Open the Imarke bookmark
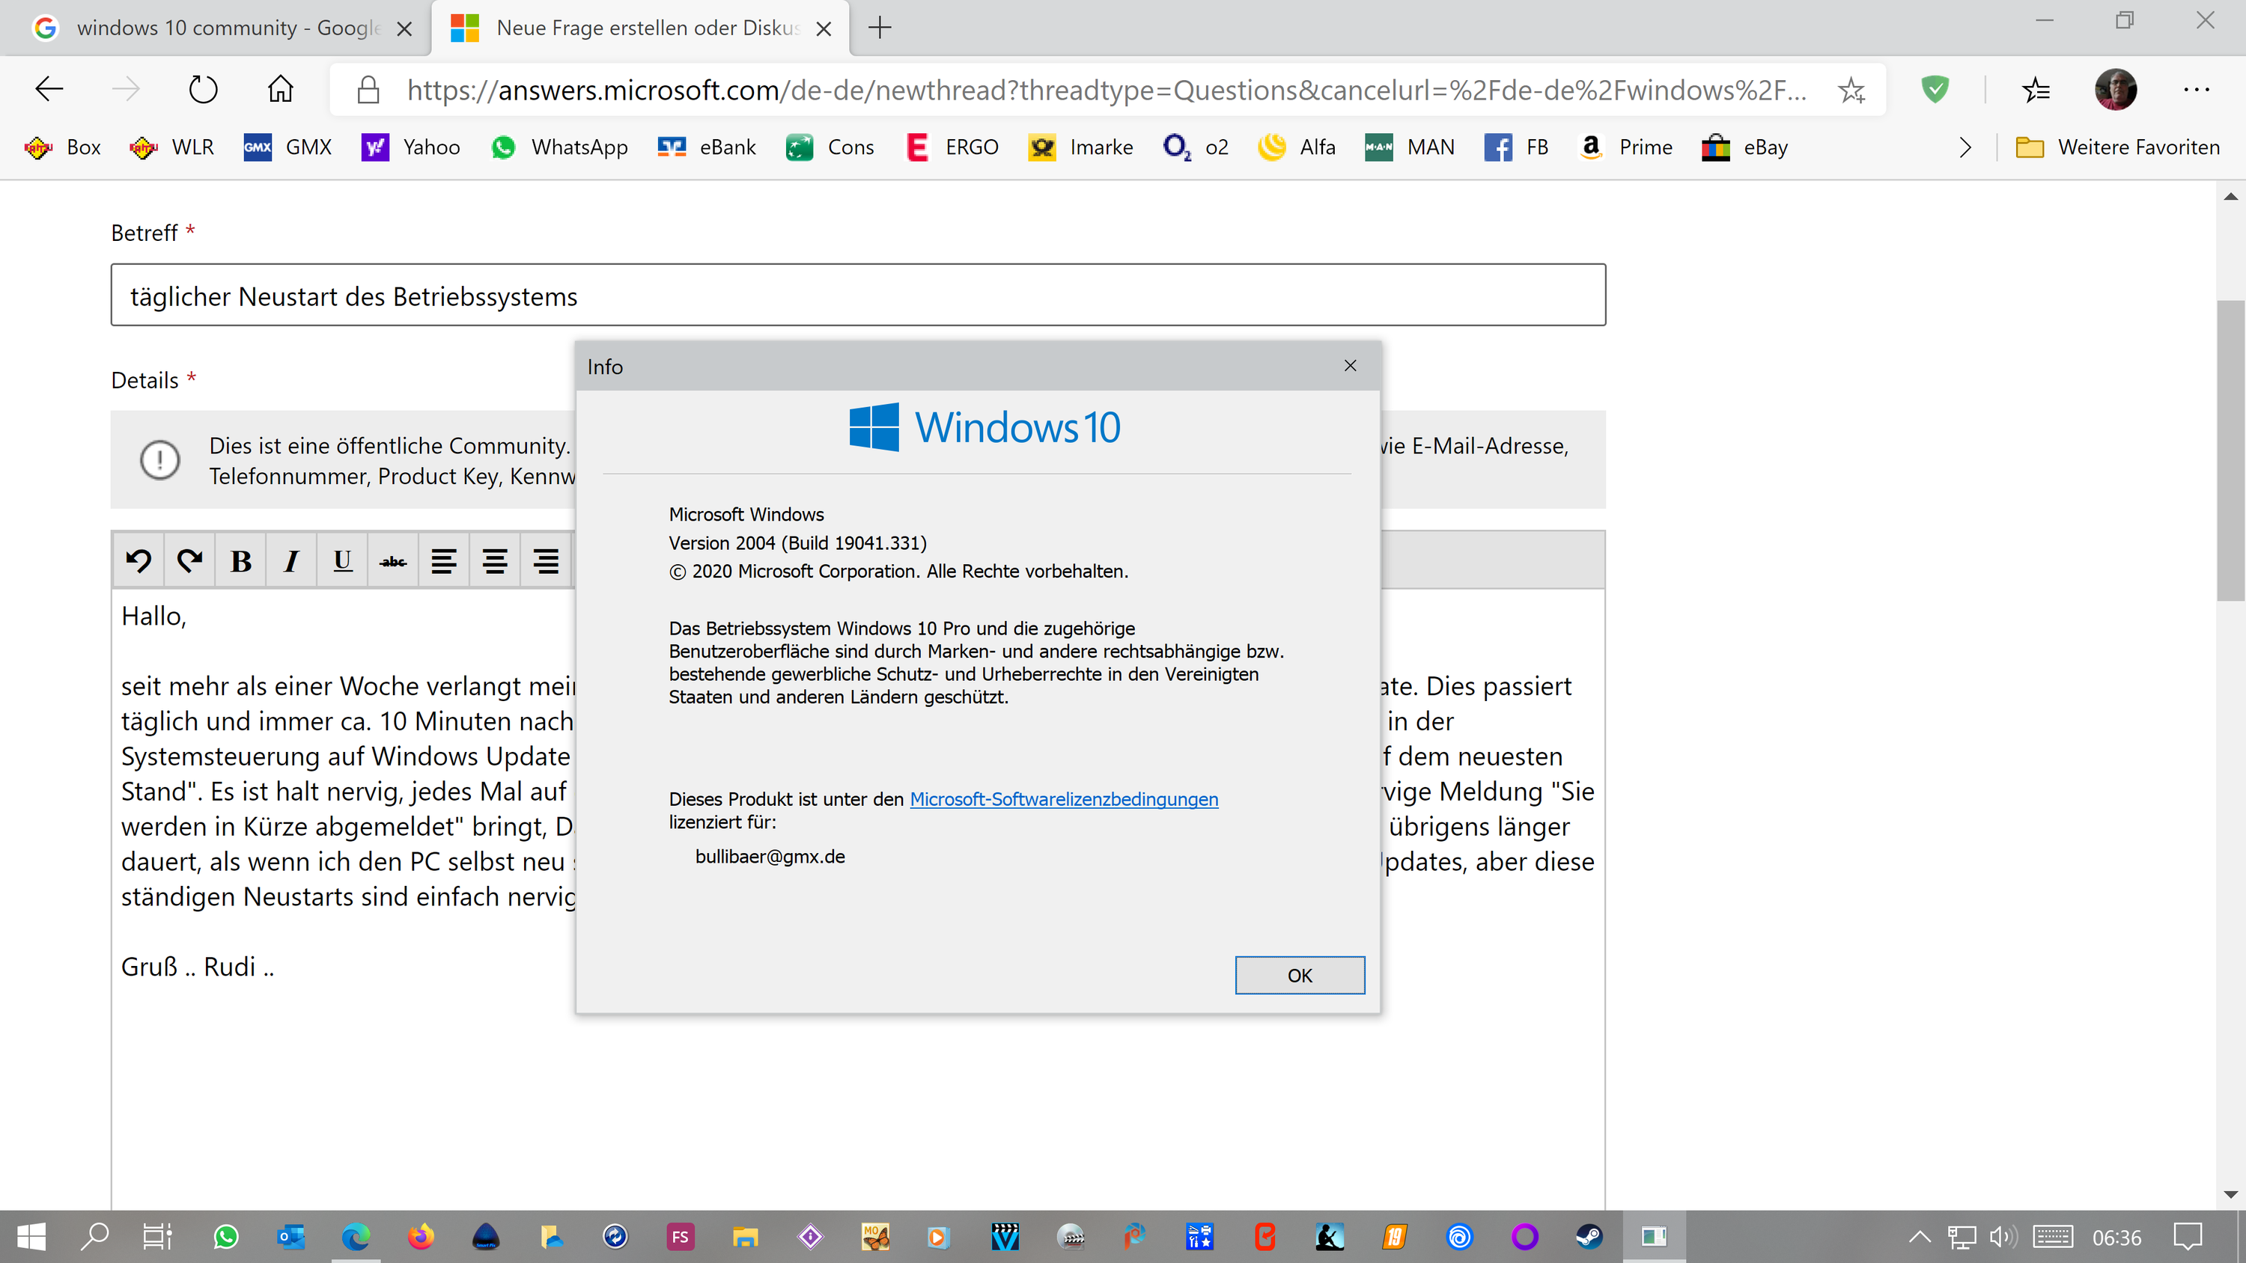 point(1080,147)
